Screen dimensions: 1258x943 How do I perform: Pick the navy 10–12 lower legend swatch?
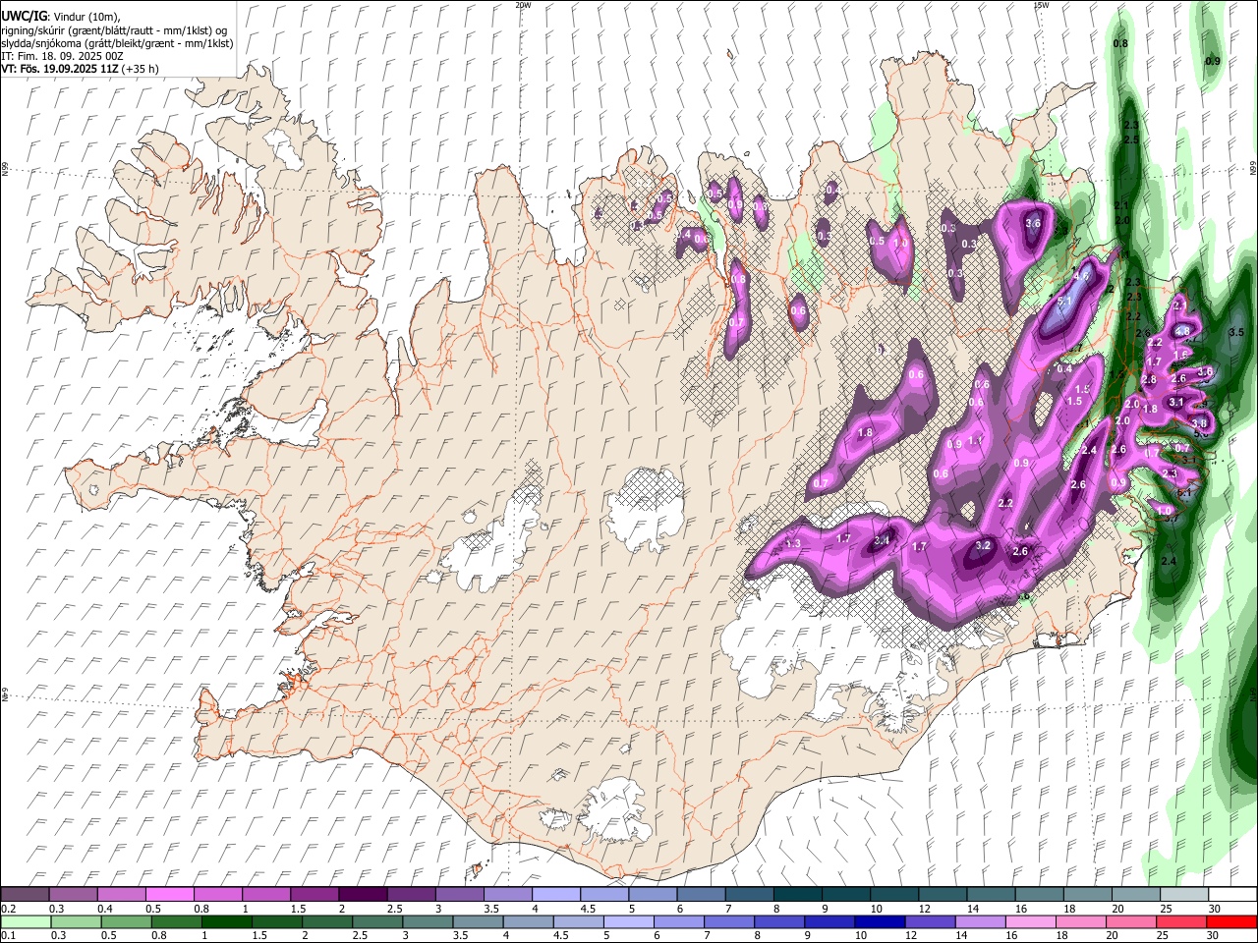click(x=881, y=921)
